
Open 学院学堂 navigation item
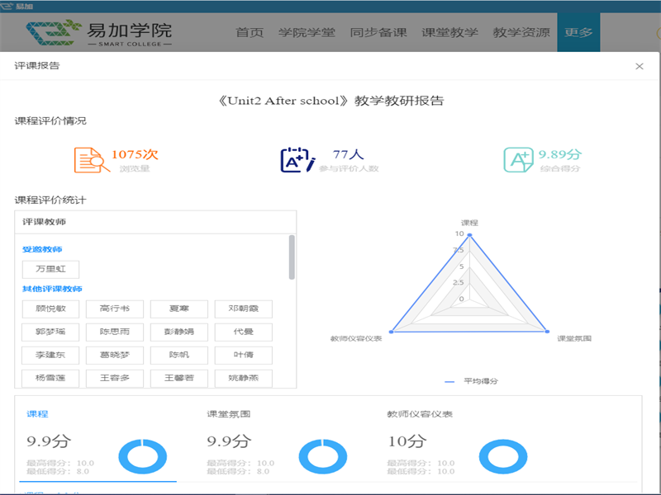click(x=307, y=33)
